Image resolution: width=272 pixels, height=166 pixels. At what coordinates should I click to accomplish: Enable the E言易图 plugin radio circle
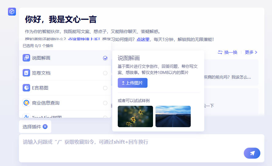click(x=105, y=88)
